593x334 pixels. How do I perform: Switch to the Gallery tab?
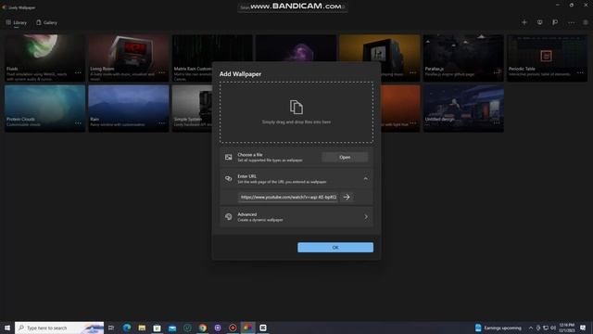46,22
